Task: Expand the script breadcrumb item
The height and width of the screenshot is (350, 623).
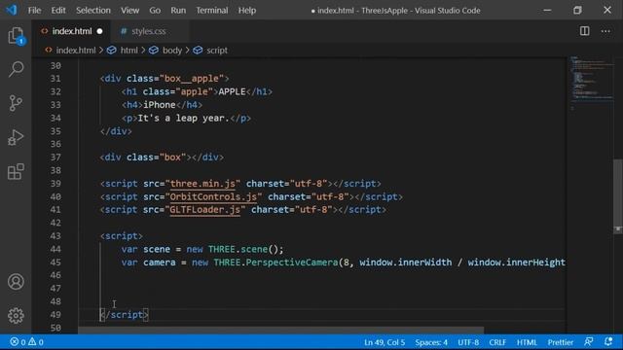Action: coord(217,51)
